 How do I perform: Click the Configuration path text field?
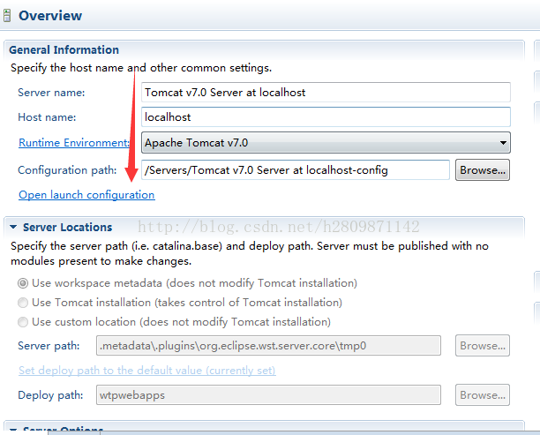pyautogui.click(x=296, y=169)
